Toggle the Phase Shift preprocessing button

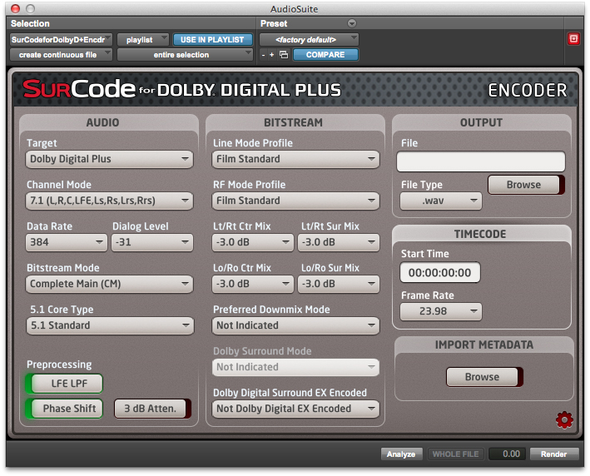64,409
